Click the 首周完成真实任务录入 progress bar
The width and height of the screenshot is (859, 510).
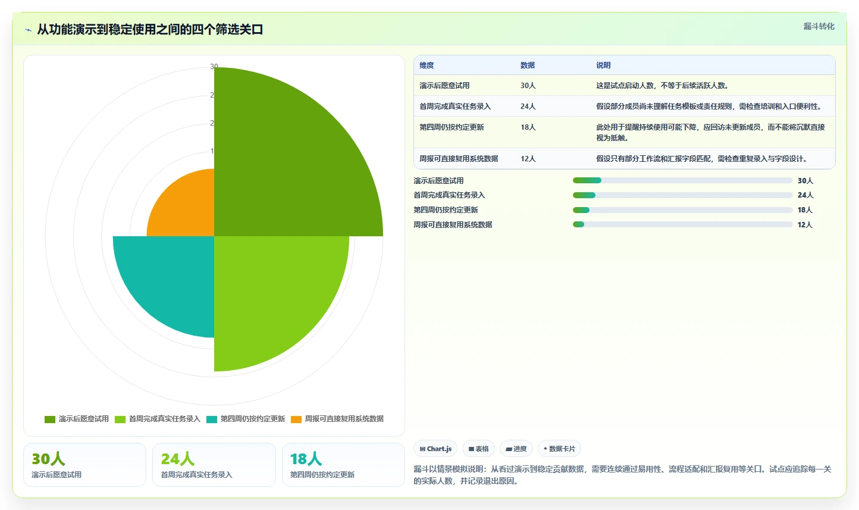point(683,195)
